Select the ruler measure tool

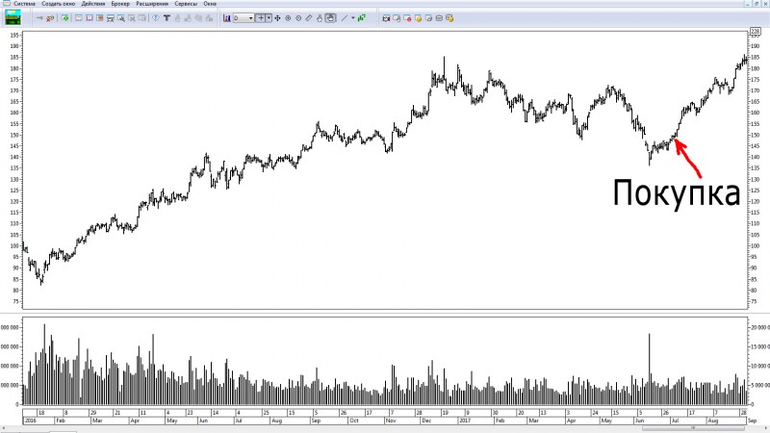tap(309, 18)
